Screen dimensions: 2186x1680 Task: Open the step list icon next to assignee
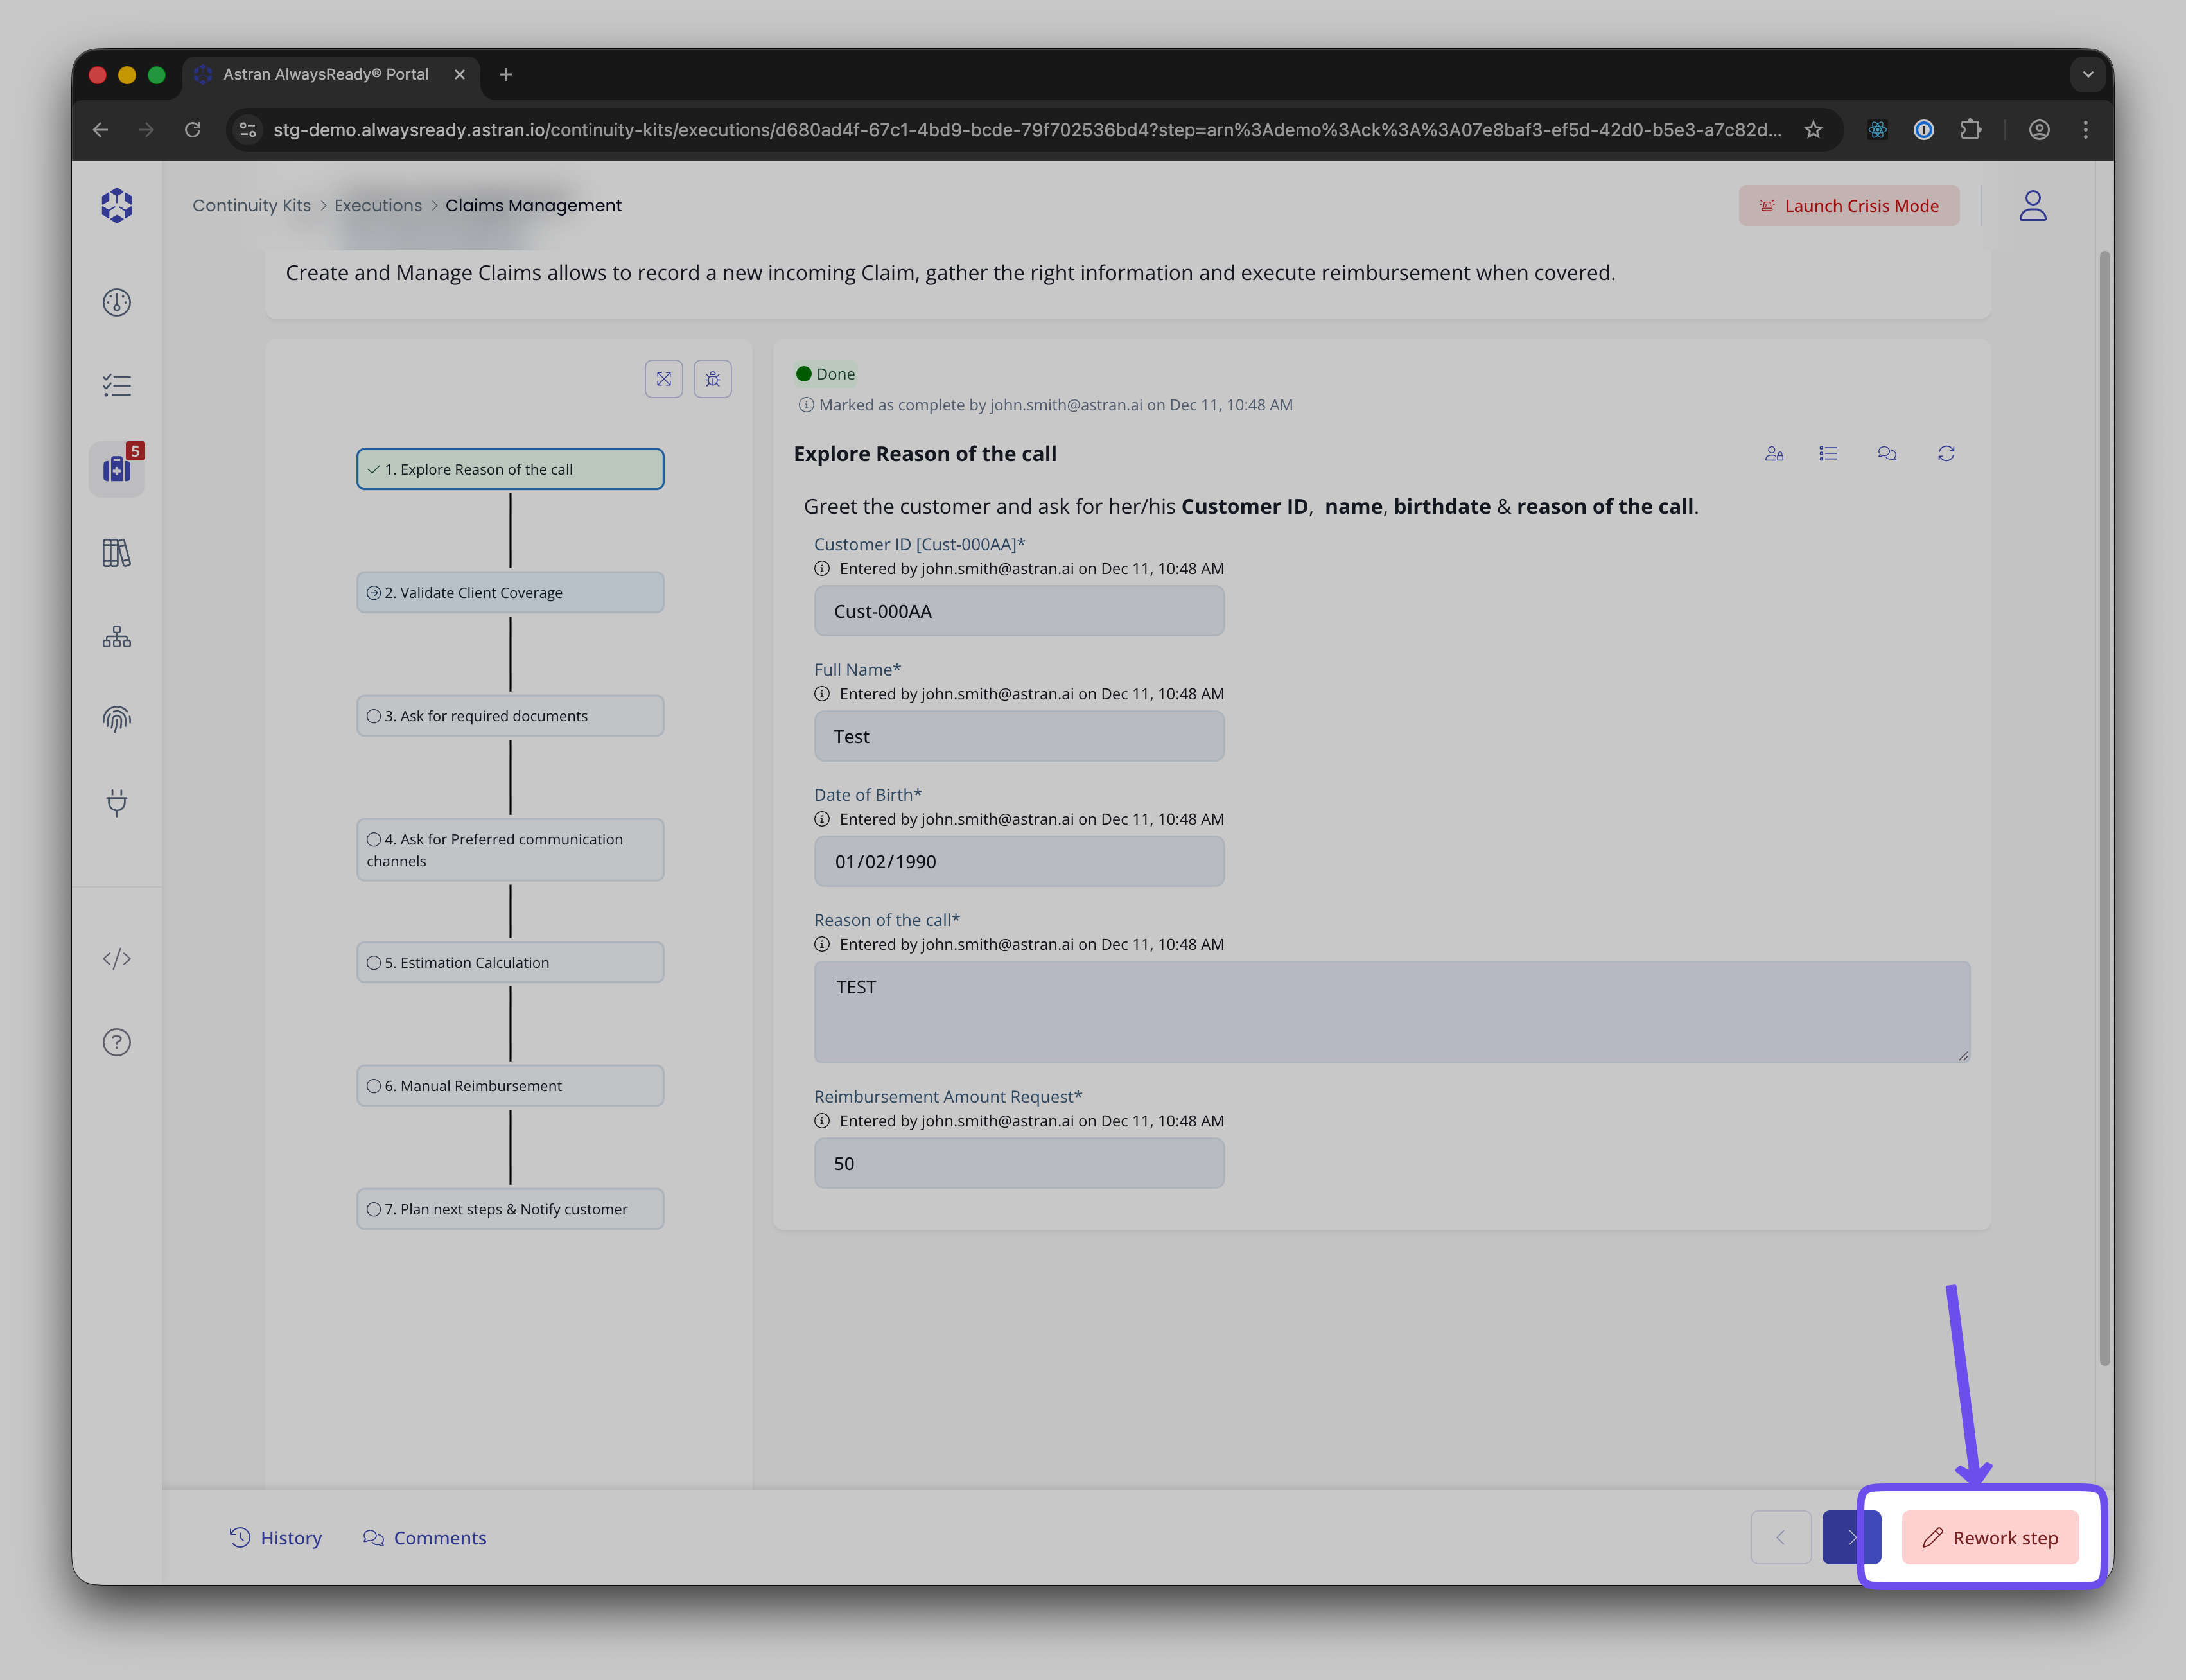1828,453
